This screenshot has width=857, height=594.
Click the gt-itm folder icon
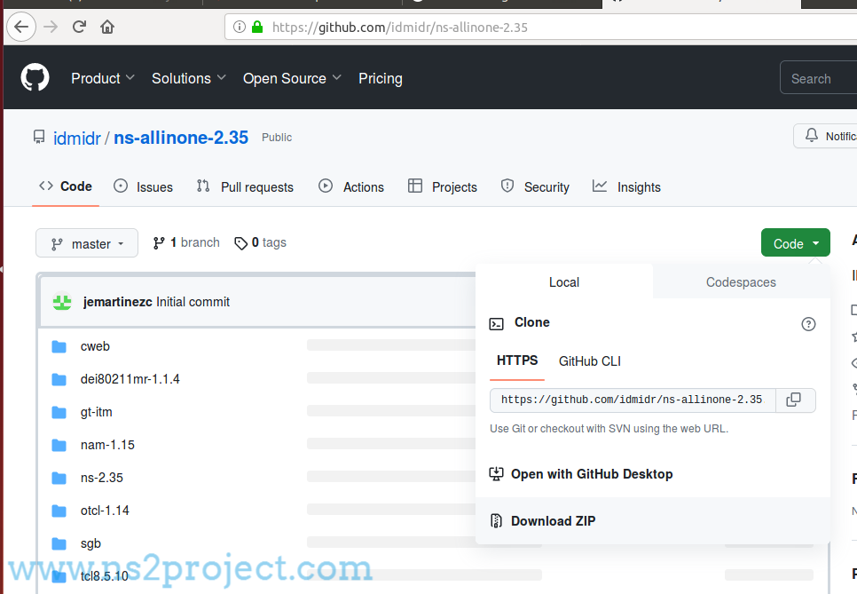click(59, 412)
